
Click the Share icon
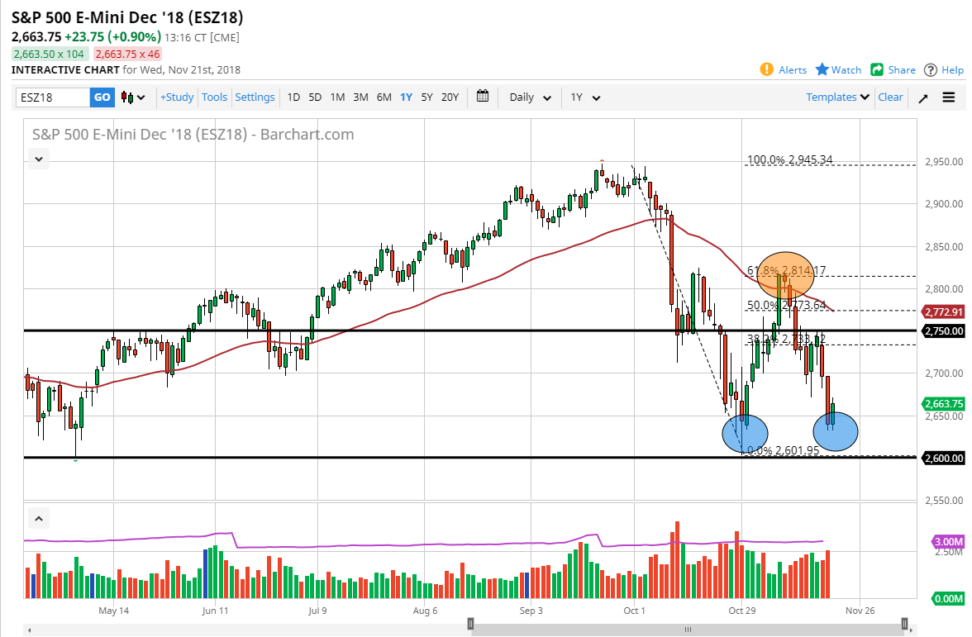876,69
